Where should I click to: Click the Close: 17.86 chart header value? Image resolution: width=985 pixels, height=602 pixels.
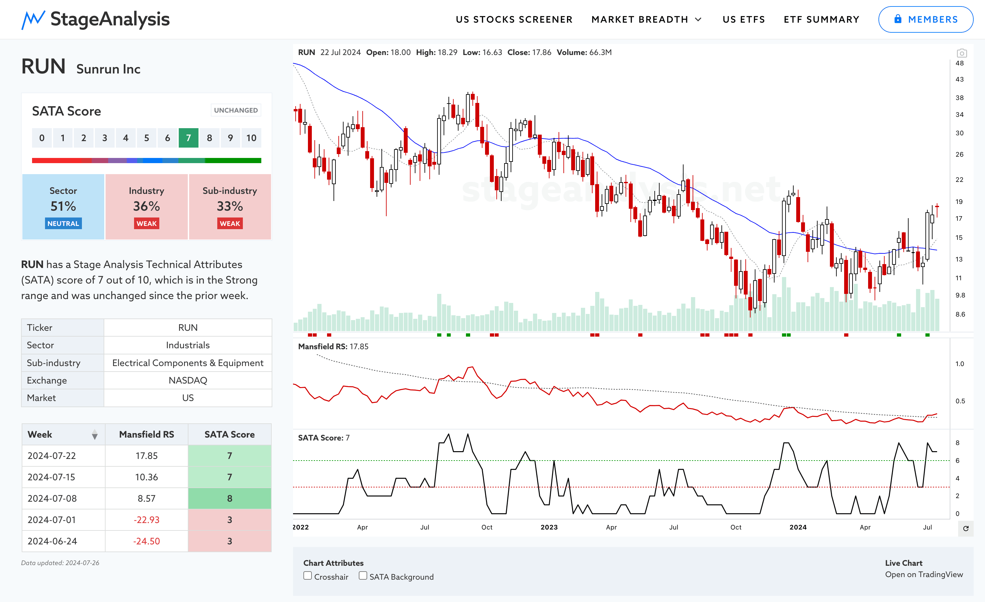click(x=529, y=52)
